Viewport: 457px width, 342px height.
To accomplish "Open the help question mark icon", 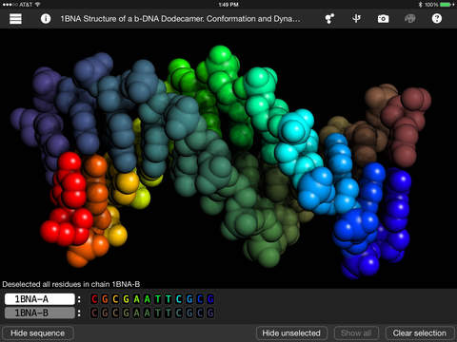I will coord(437,19).
